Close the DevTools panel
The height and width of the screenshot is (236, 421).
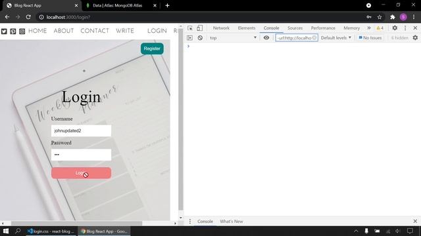(415, 28)
